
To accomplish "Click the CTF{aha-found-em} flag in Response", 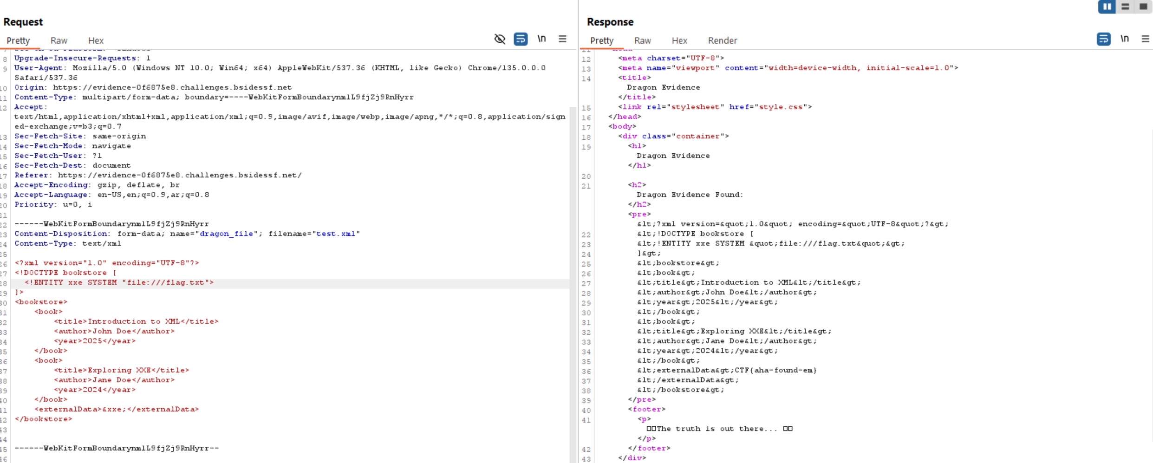I will (775, 370).
